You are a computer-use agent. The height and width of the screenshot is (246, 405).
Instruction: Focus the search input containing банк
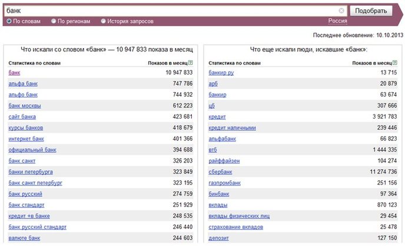pyautogui.click(x=175, y=11)
